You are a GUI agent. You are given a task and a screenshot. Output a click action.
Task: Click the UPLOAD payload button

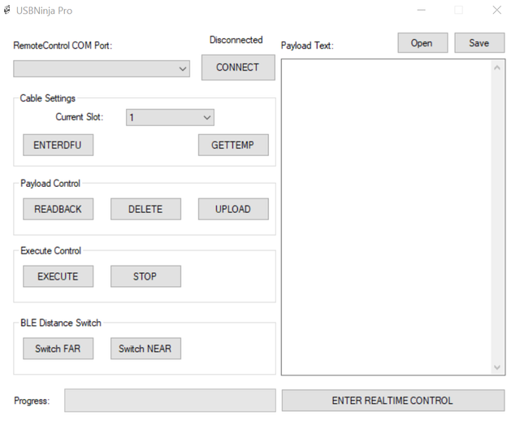click(233, 209)
